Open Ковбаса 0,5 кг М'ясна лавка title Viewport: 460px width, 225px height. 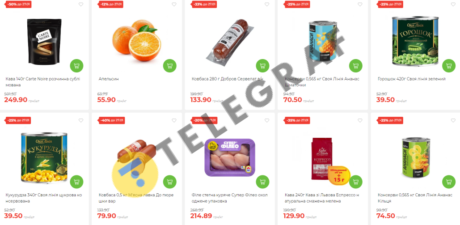point(136,198)
